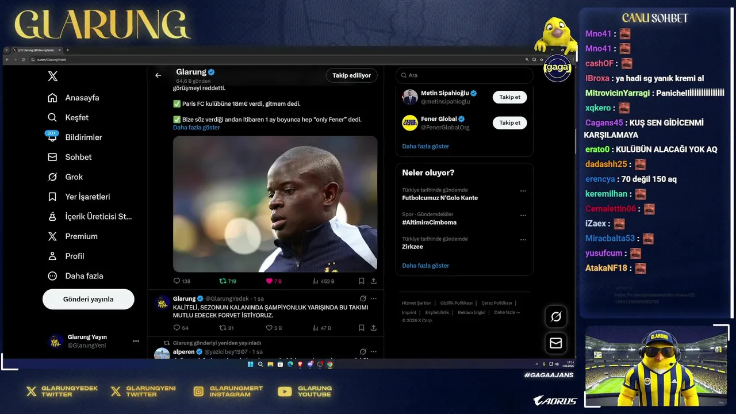Image resolution: width=736 pixels, height=414 pixels.
Task: Open Bildirimler notifications
Action: tap(75, 137)
